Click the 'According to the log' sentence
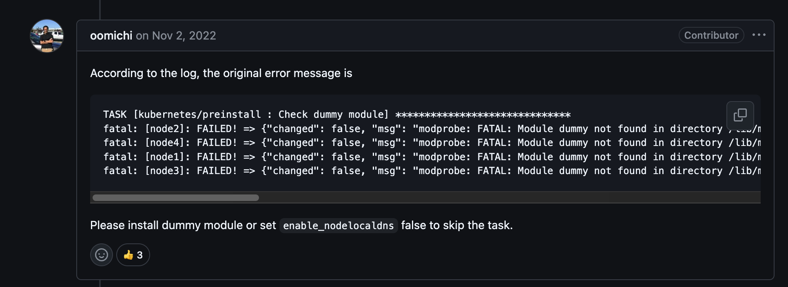This screenshot has width=788, height=287. tap(221, 73)
